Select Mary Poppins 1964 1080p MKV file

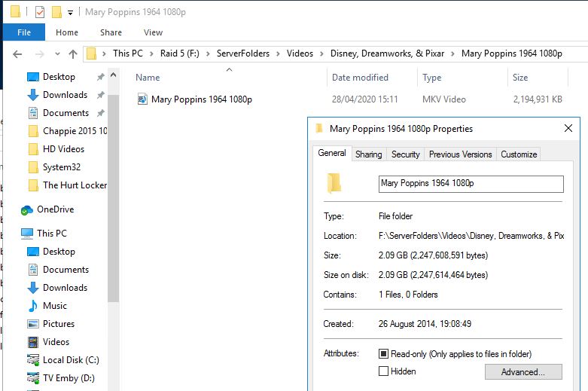tap(201, 99)
